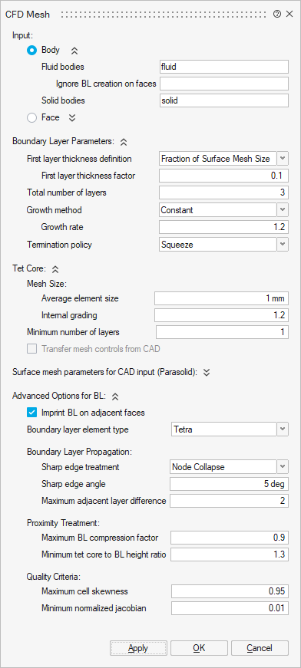
Task: Uncheck Imprint BL on adjacent faces
Action: (x=32, y=413)
